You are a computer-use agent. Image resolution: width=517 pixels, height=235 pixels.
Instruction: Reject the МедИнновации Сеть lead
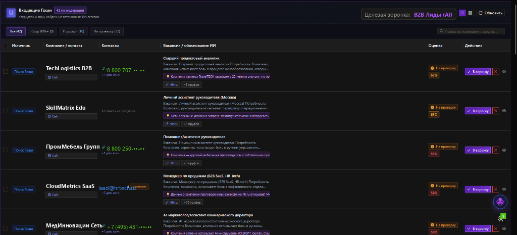click(x=496, y=228)
